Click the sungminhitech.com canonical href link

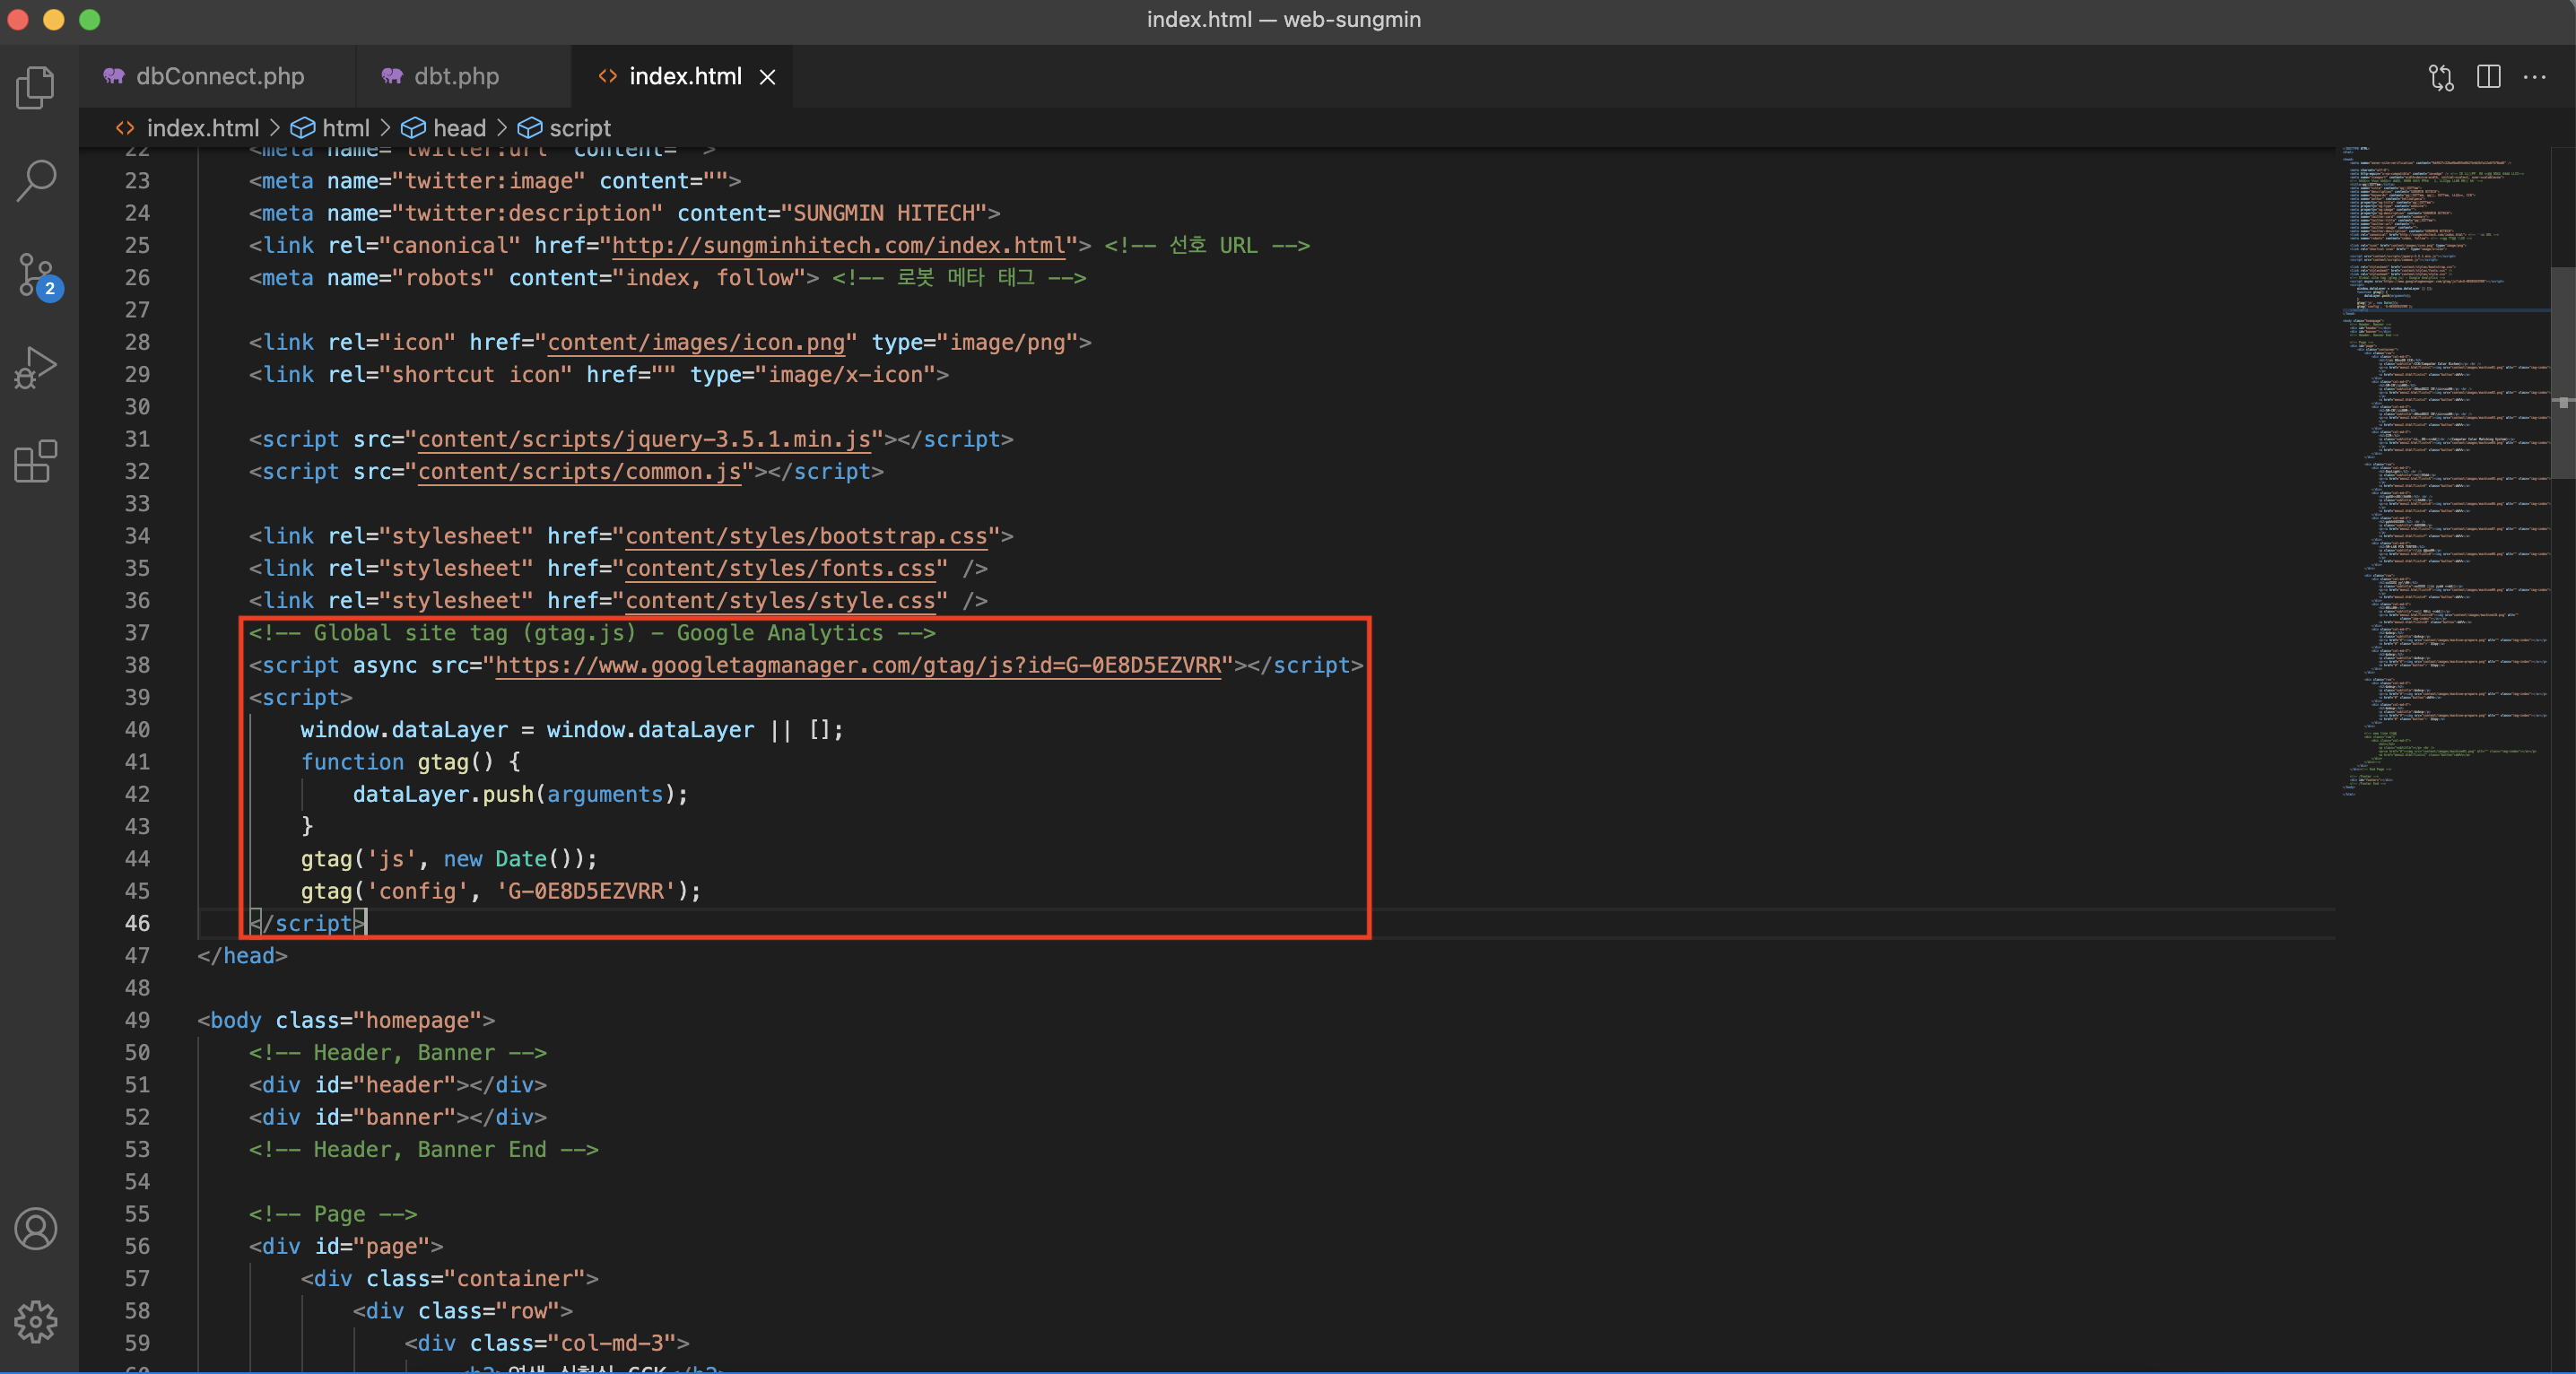point(838,245)
